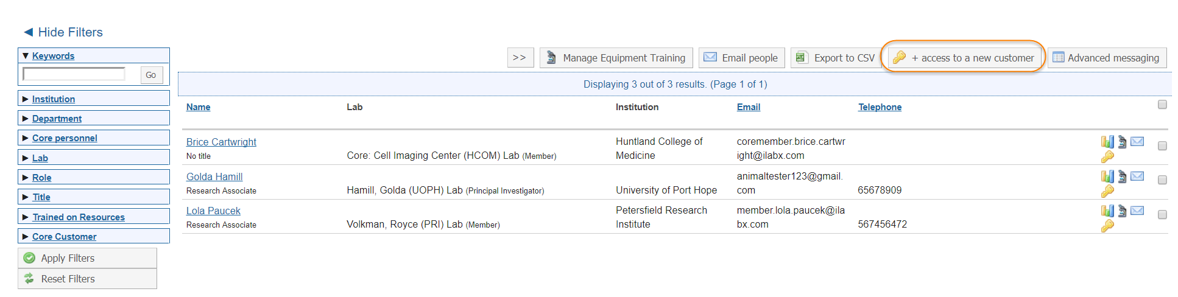Click the keywords search text field
This screenshot has height=297, width=1178.
pos(74,74)
